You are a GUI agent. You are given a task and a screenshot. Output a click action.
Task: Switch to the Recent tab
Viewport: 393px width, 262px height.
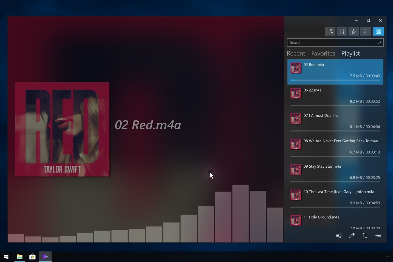pyautogui.click(x=296, y=53)
